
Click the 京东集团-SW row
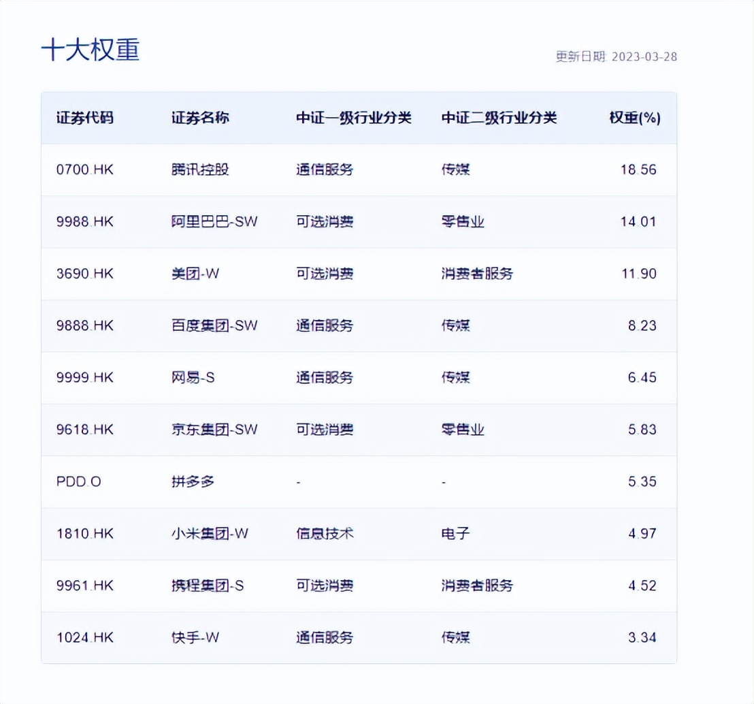(x=214, y=430)
